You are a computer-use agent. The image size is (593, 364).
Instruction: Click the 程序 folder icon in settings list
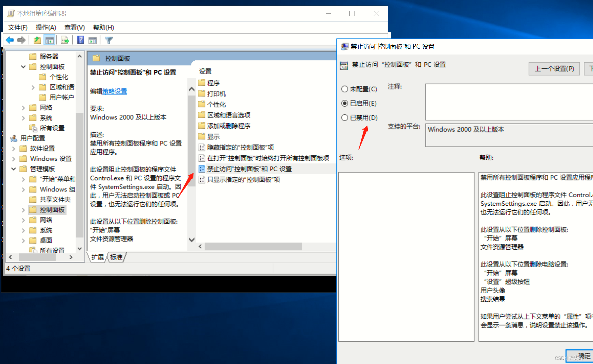click(x=202, y=83)
